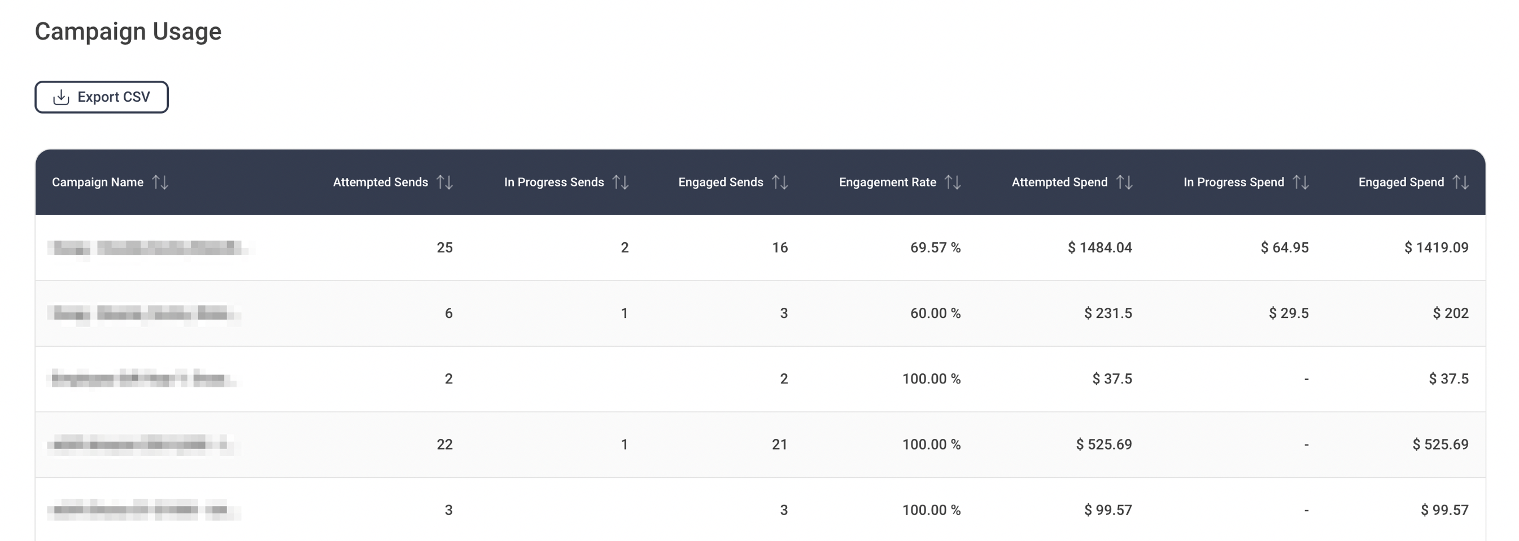Click the $ 525.69 attempted spend value
Screen dimensions: 1519x541
(x=1104, y=444)
